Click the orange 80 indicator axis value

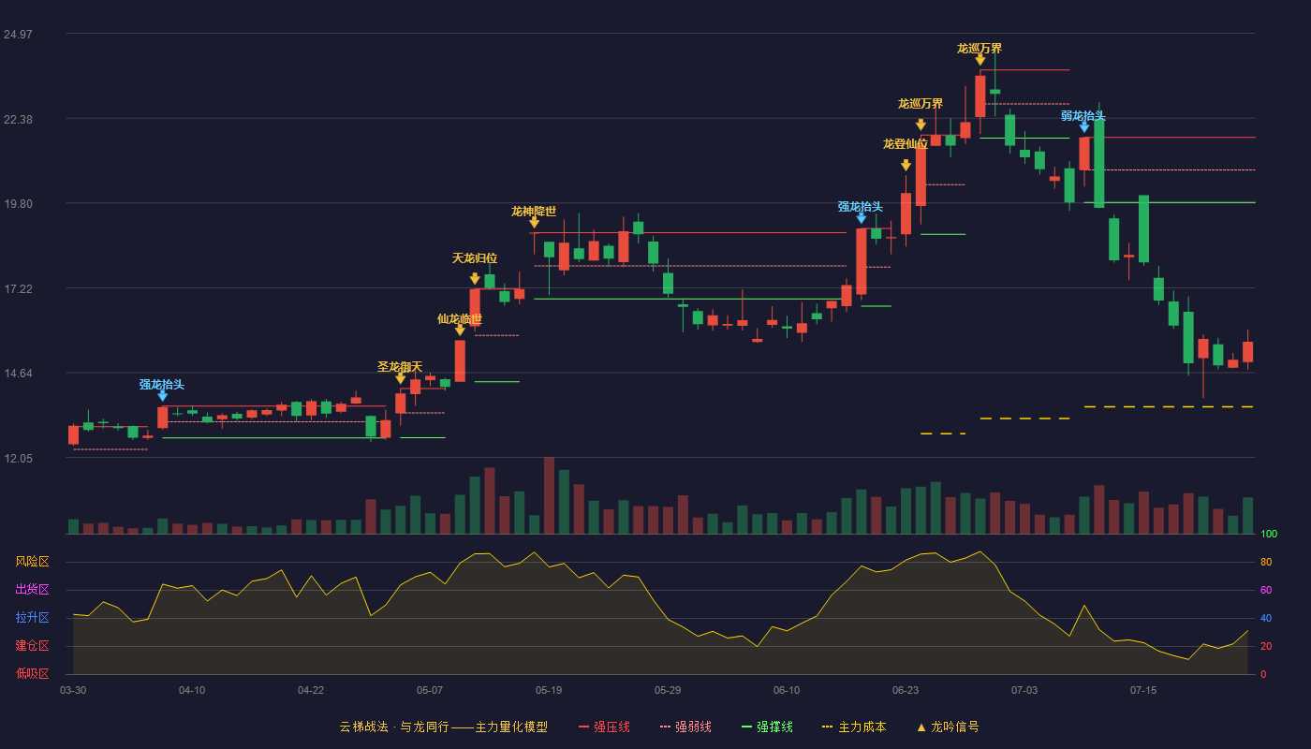pos(1266,563)
